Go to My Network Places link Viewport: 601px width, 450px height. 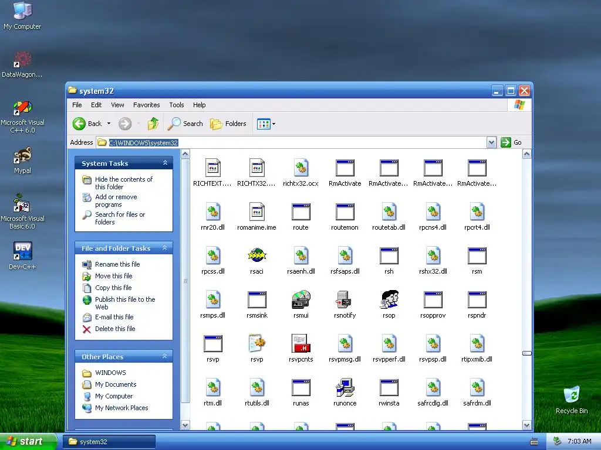(x=121, y=408)
